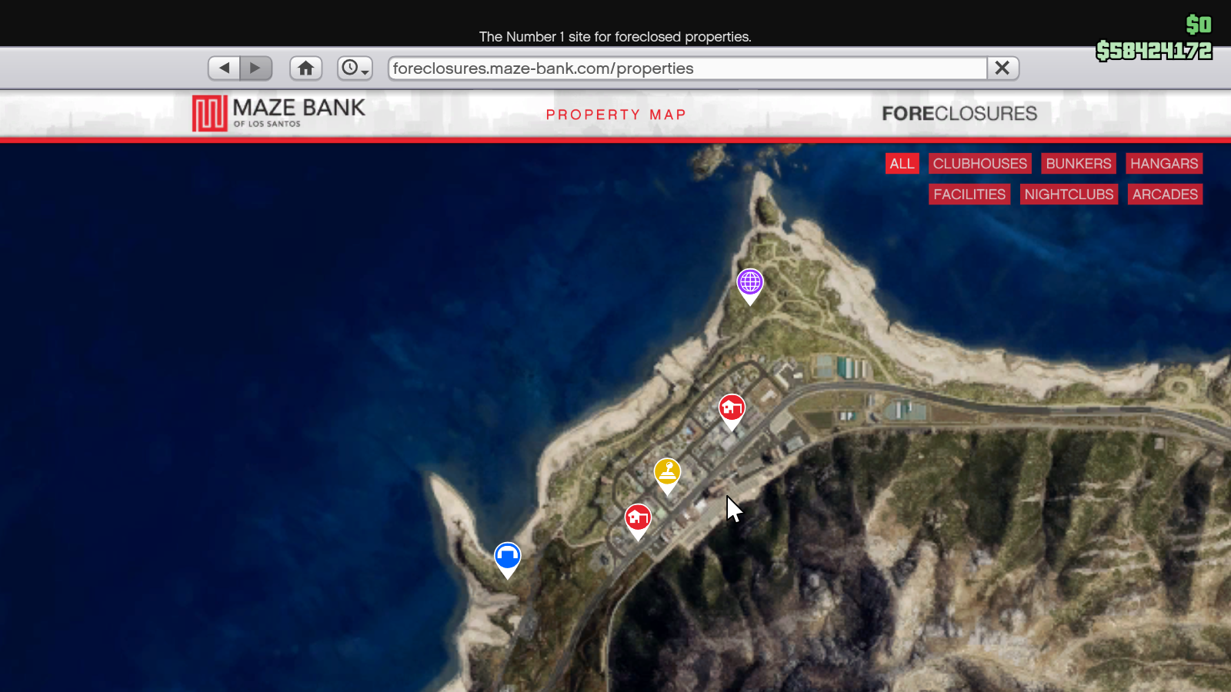Open the Foreclosures header link
Image resolution: width=1231 pixels, height=692 pixels.
coord(959,114)
